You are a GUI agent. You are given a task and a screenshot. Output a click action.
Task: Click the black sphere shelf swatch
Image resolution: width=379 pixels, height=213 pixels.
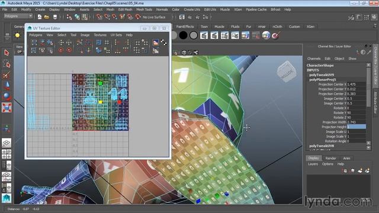pos(183,35)
